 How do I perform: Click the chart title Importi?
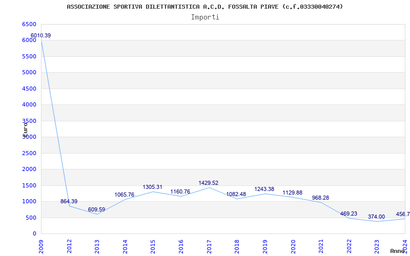205,17
